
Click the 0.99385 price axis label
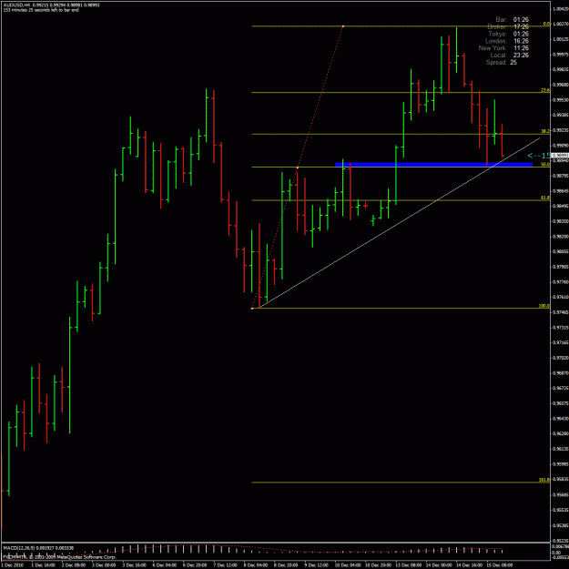coord(561,115)
